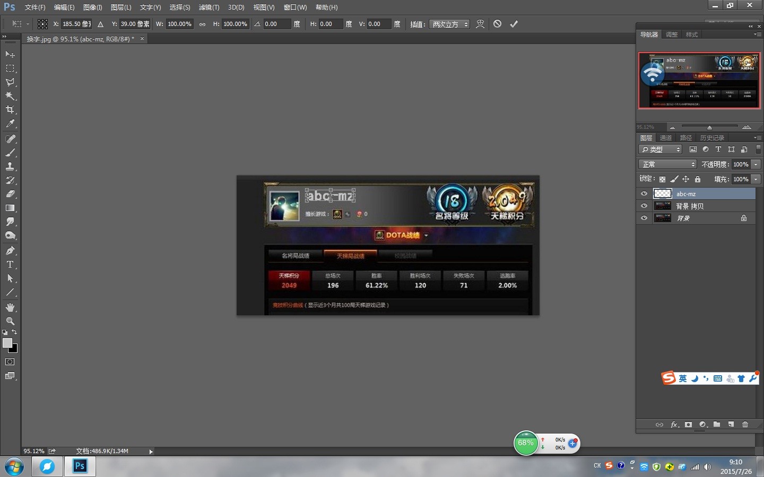
Task: Open the status bar info arrow
Action: (151, 452)
